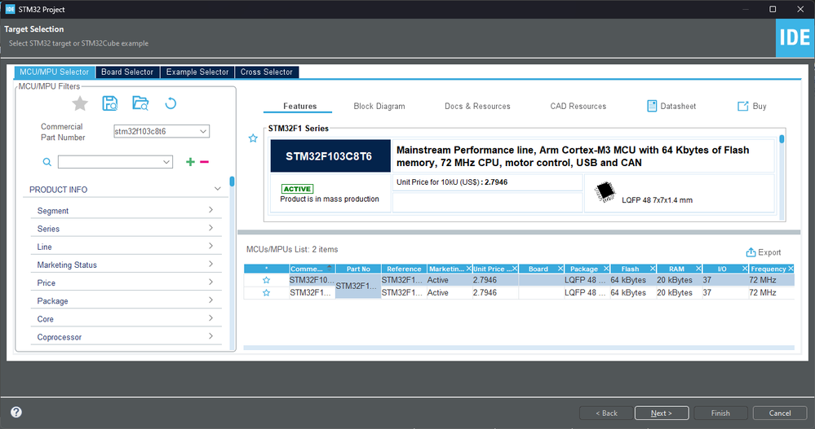
Task: Click the Cancel button
Action: (x=780, y=413)
